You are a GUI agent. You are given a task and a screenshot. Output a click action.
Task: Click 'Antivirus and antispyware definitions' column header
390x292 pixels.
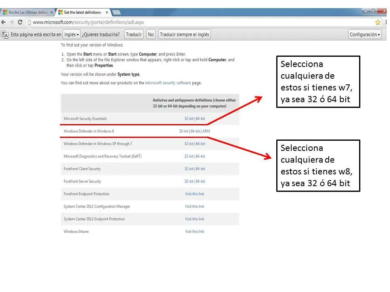194,103
